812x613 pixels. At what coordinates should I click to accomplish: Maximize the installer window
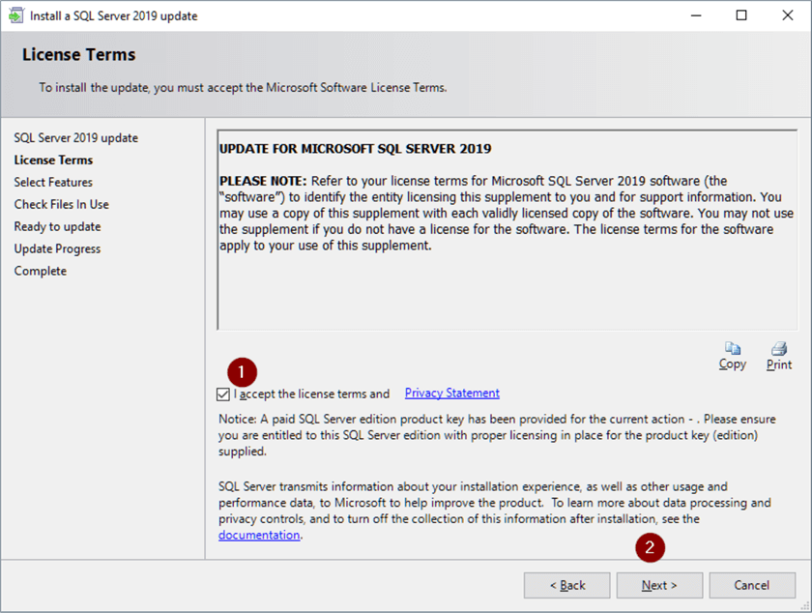point(741,15)
